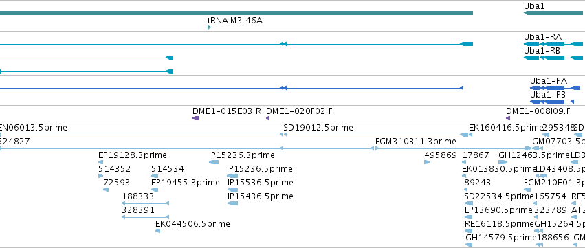
Task: Select the 495869 feature label
Action: coord(441,155)
